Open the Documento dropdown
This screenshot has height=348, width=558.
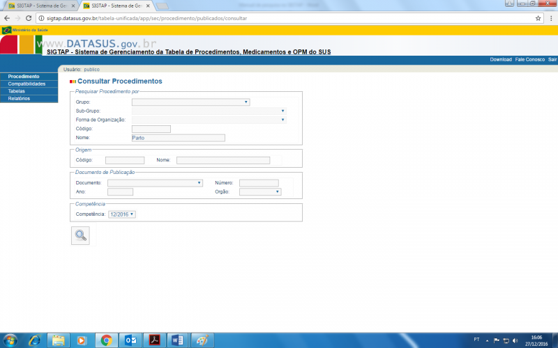coord(155,183)
